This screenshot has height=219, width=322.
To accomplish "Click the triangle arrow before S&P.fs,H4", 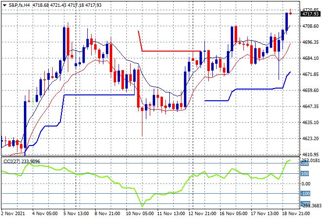I will [4, 5].
